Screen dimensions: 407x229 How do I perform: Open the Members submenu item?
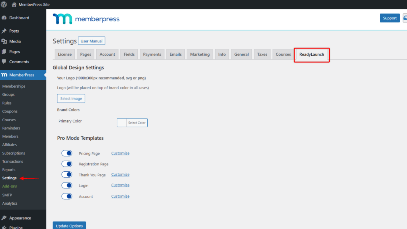click(10, 137)
